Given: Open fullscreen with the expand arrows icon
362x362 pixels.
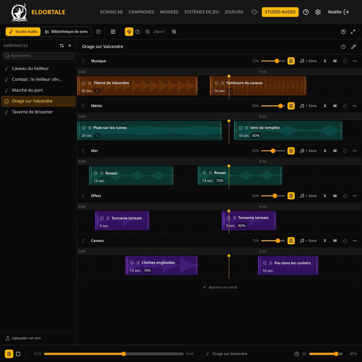Looking at the screenshot, I should click(x=353, y=32).
